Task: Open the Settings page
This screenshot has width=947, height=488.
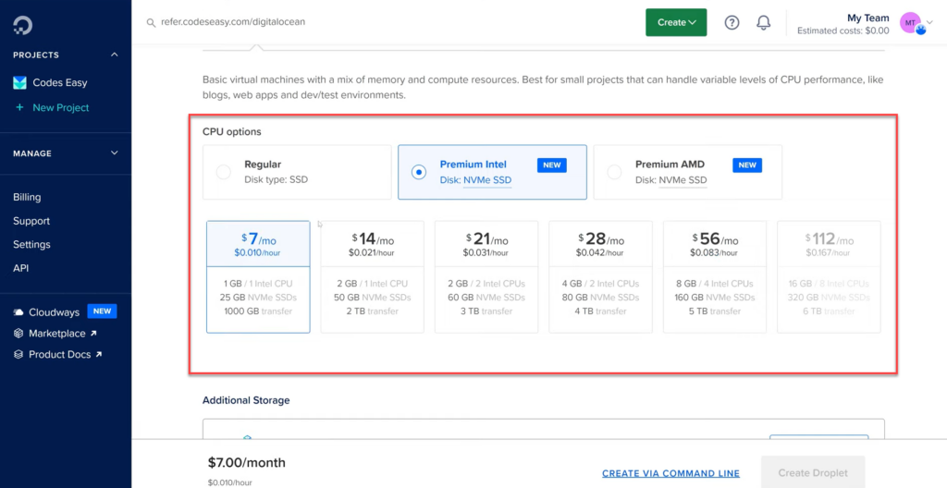Action: (31, 245)
